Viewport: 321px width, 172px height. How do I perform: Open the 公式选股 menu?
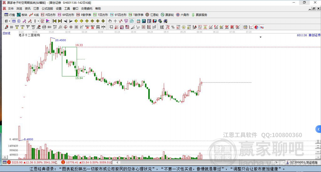tap(47, 8)
